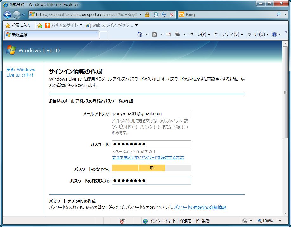Viewport: 291px width, 227px height.
Task: Click インターネット | 保護モード: 無効 zone status
Action: click(176, 221)
